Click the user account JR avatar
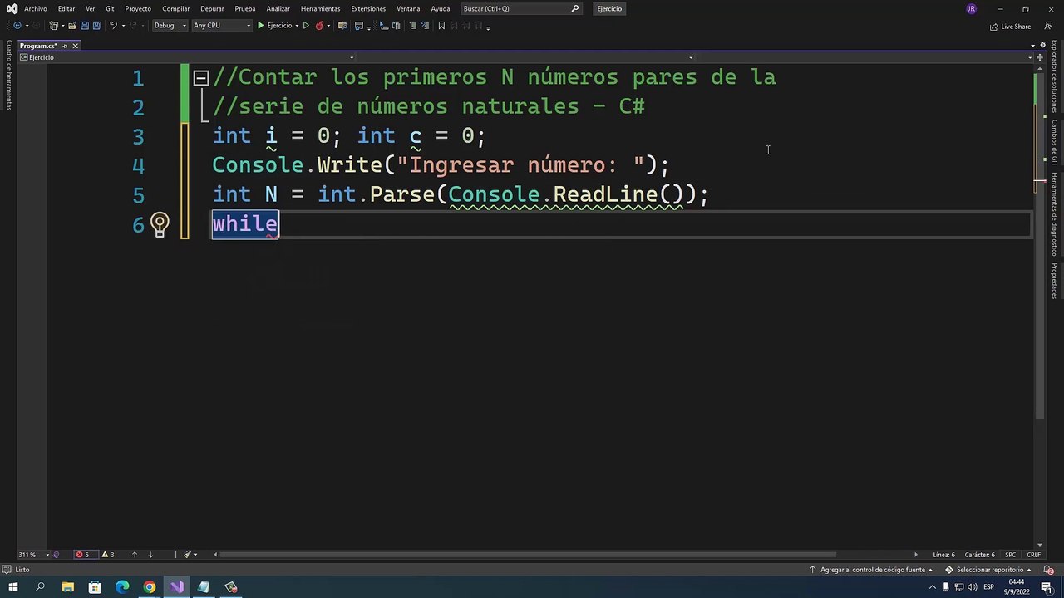The height and width of the screenshot is (598, 1064). point(971,9)
